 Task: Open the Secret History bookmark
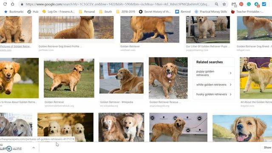[155, 11]
